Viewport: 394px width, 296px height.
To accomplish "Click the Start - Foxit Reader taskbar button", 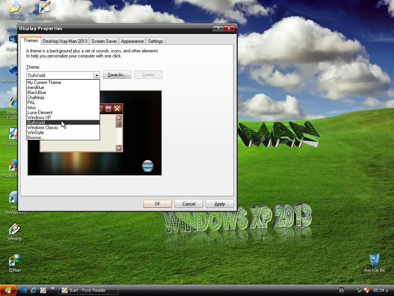I will (88, 290).
